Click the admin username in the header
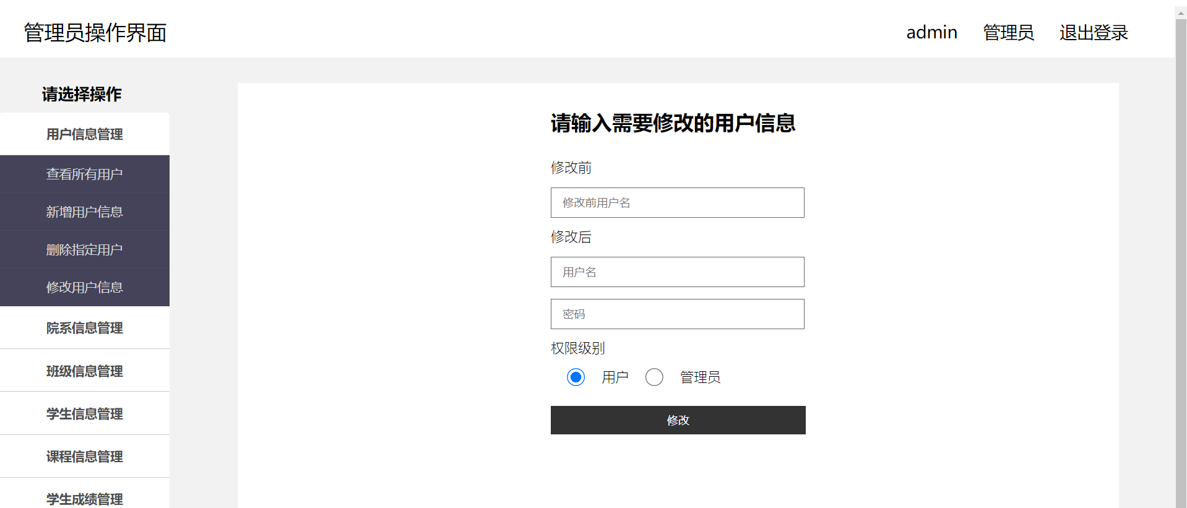The image size is (1187, 508). [x=931, y=32]
